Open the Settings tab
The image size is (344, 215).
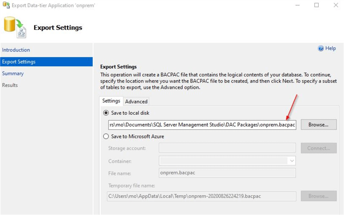111,101
